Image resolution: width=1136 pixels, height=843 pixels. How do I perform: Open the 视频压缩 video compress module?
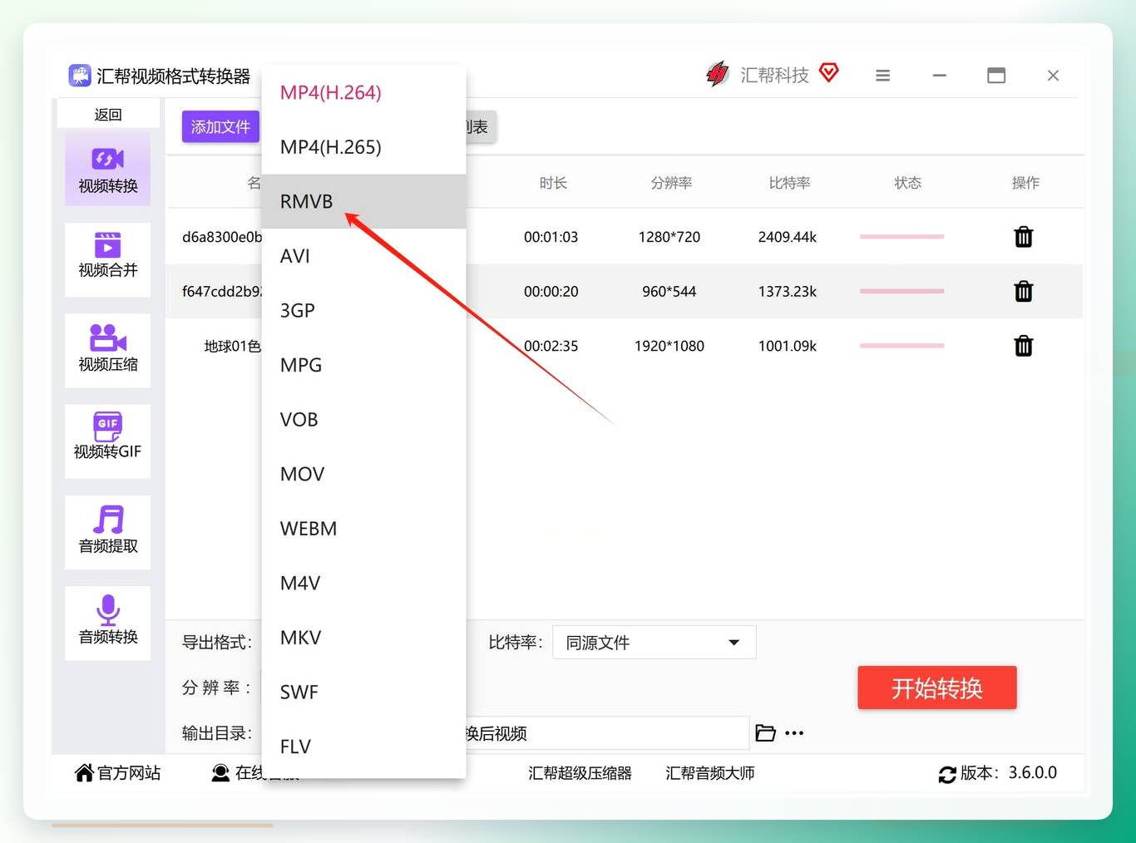tap(108, 350)
